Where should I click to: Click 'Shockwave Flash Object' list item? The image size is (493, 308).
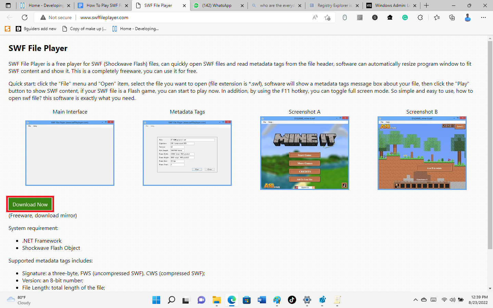pyautogui.click(x=51, y=248)
